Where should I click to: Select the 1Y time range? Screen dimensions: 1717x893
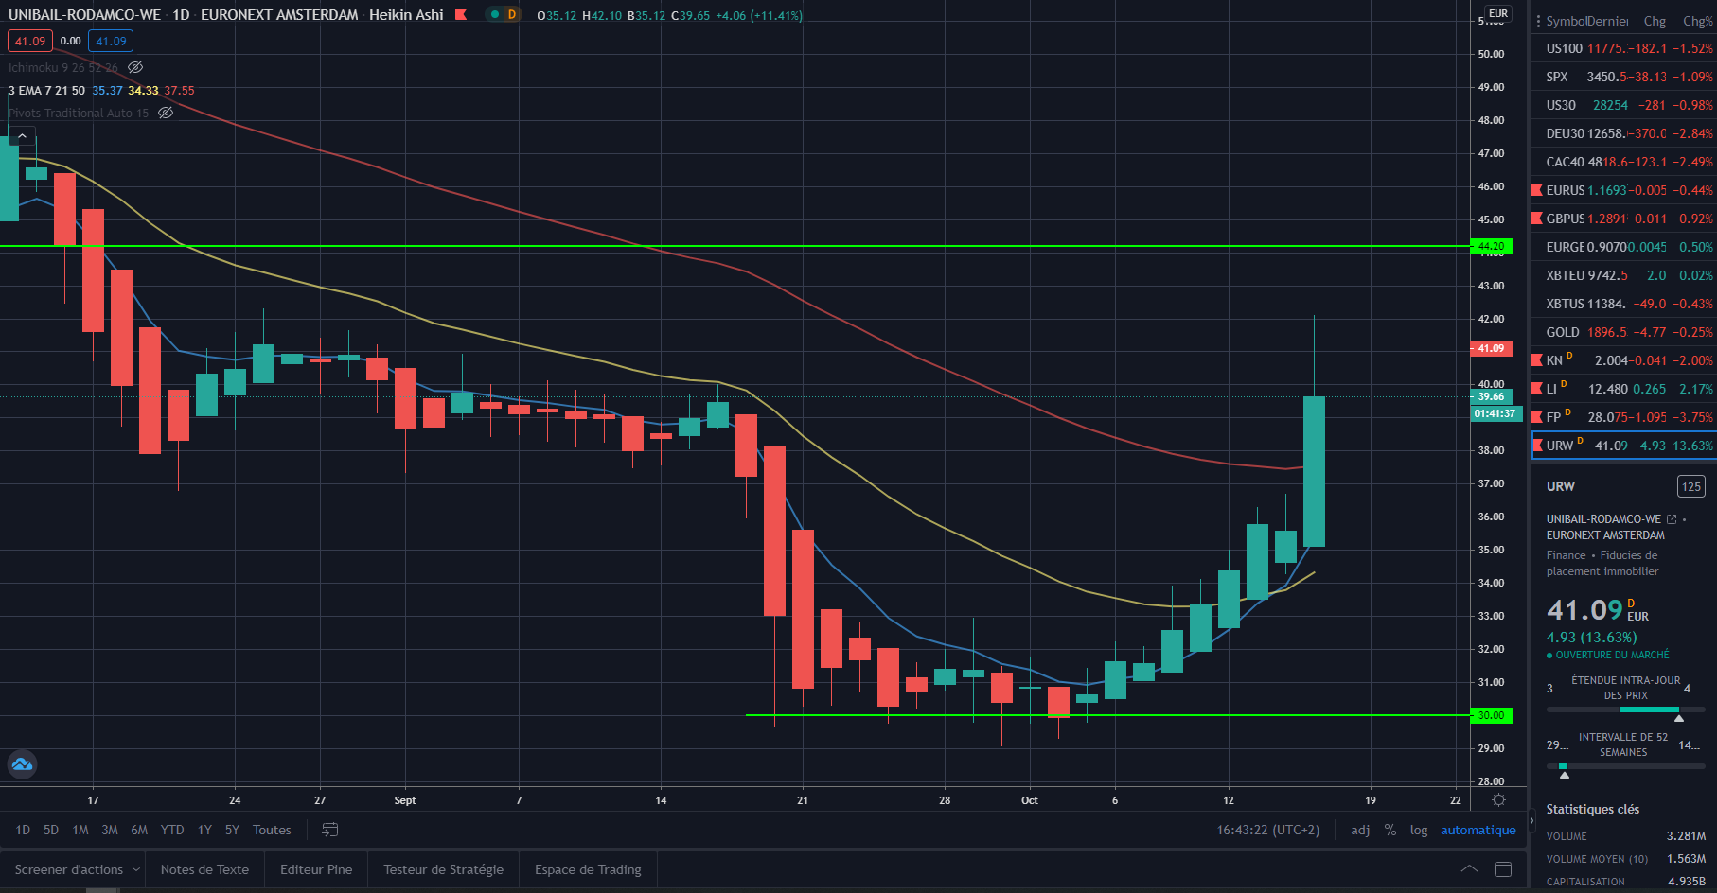pyautogui.click(x=204, y=830)
